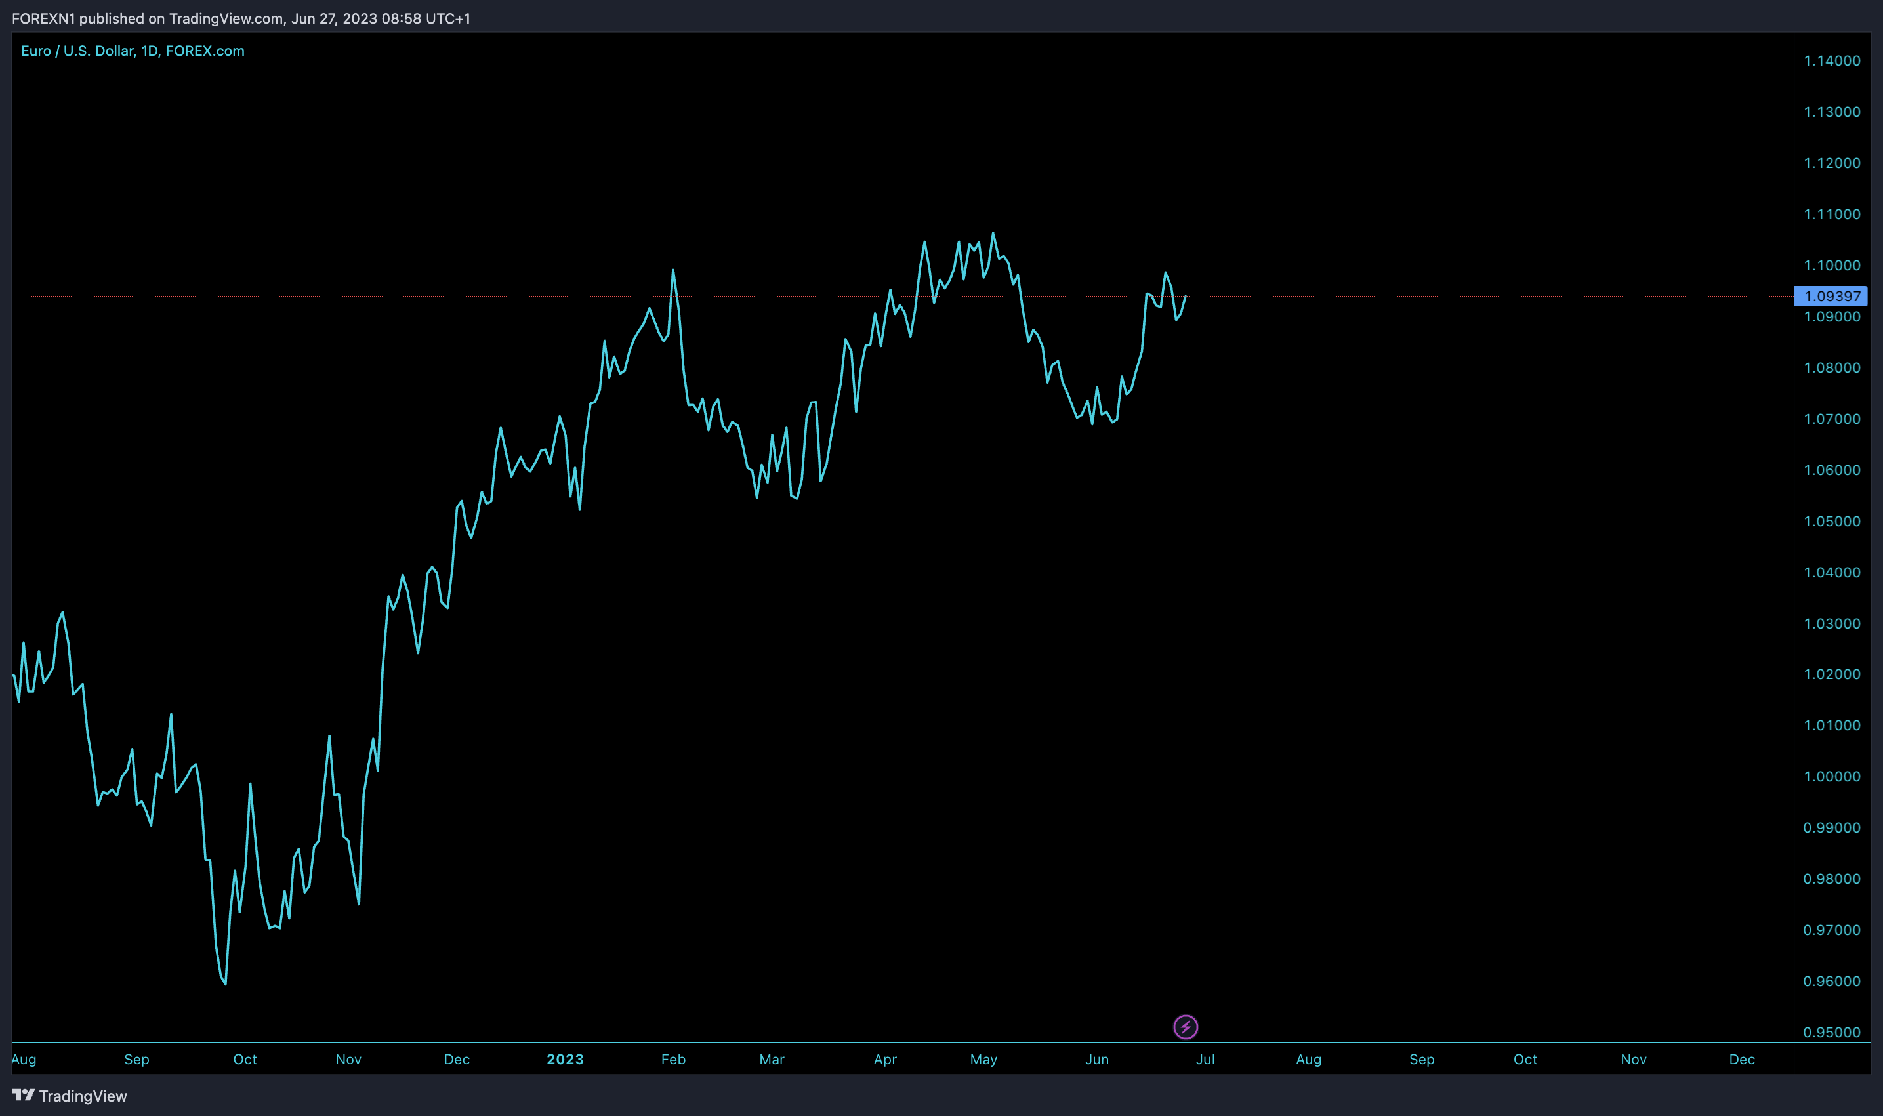This screenshot has height=1116, width=1883.
Task: Click the 1.12000 price axis label
Action: (x=1832, y=163)
